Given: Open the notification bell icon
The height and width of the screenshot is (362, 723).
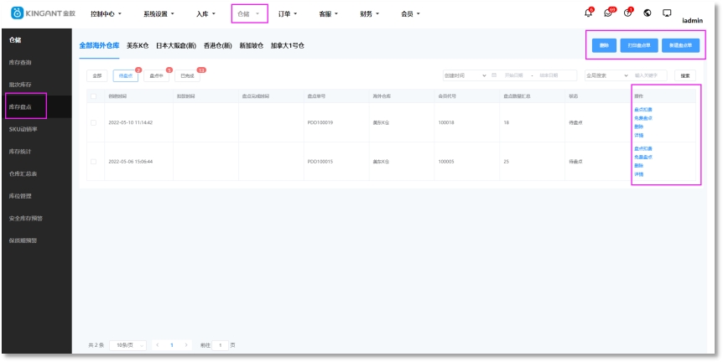Looking at the screenshot, I should point(587,13).
